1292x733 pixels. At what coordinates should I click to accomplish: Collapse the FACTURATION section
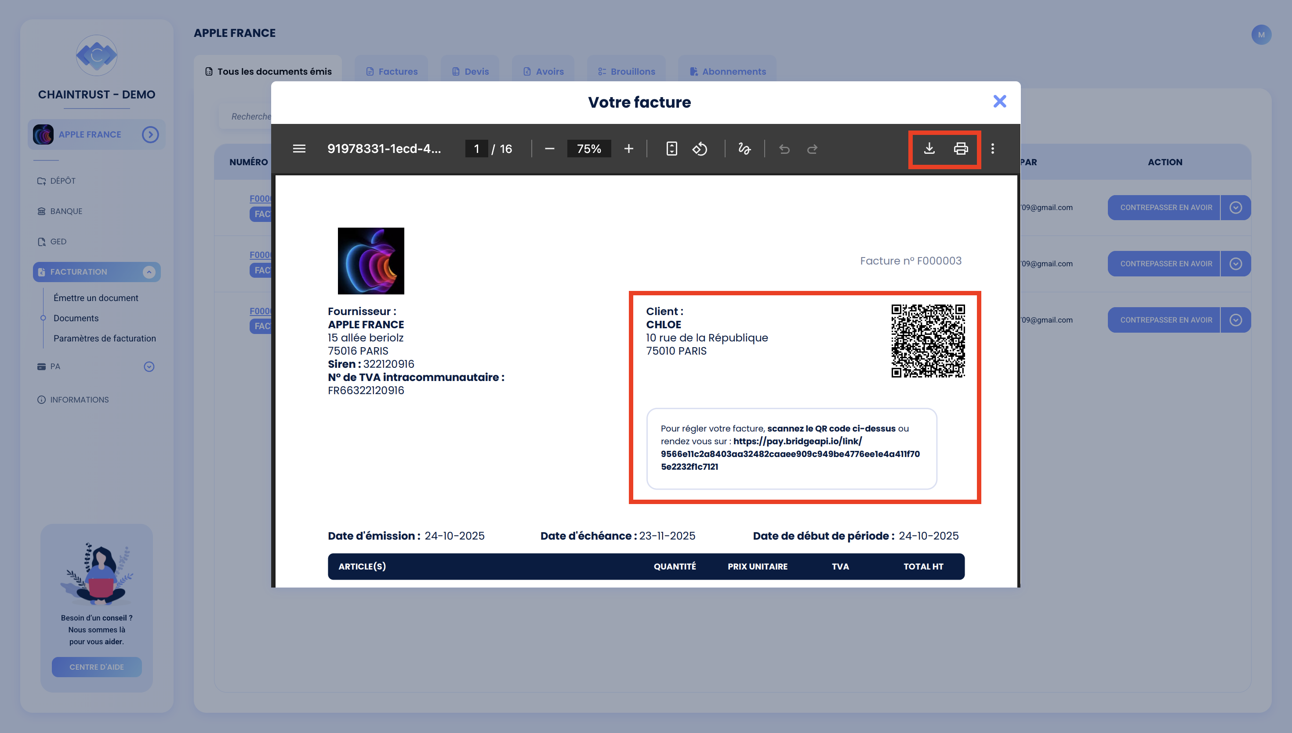click(x=149, y=272)
